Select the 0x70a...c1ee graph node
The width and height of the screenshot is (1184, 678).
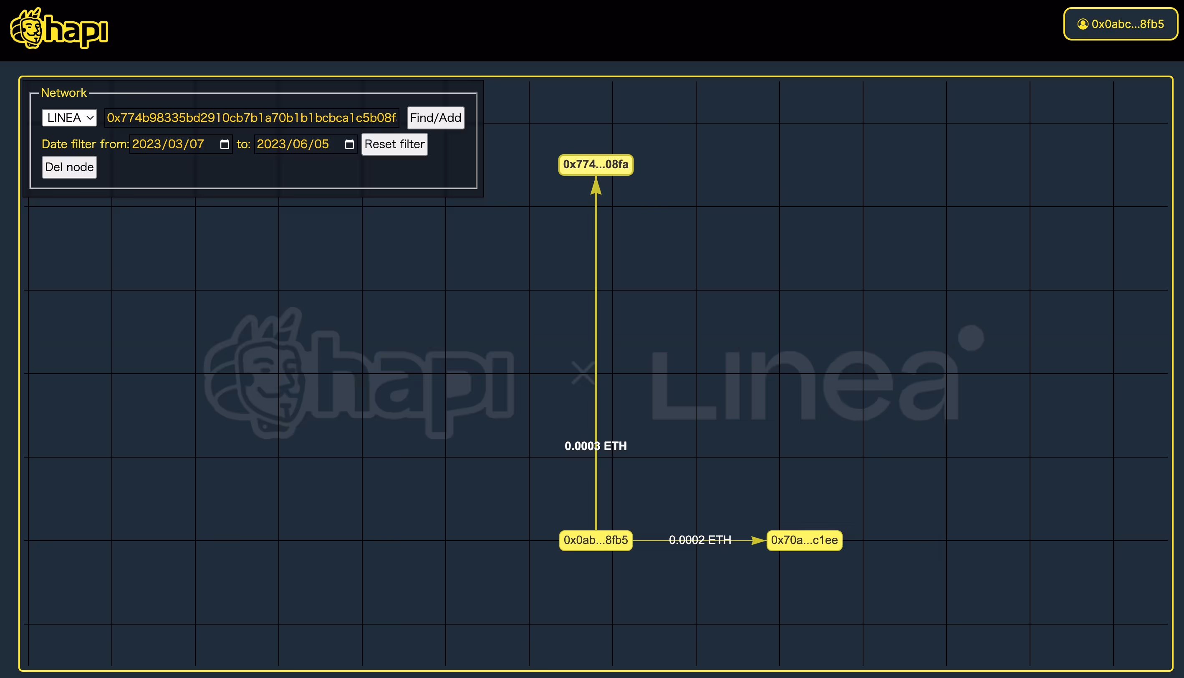click(804, 540)
